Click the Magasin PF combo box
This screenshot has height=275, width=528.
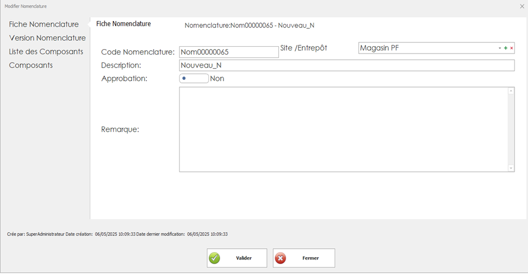coord(425,49)
